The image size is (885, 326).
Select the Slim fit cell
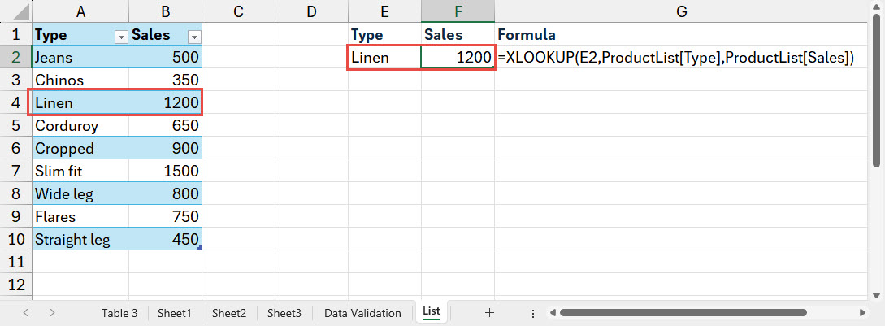coord(79,172)
